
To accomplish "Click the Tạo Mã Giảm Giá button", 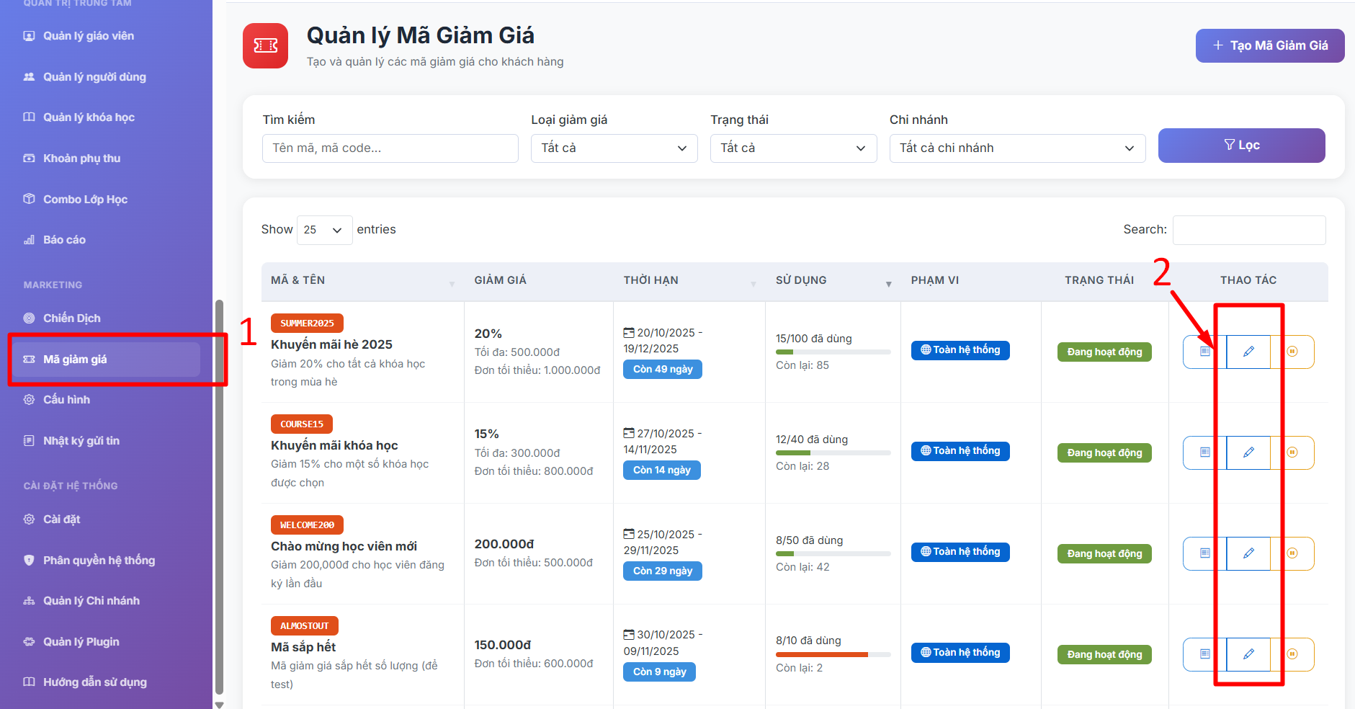I will 1269,46.
